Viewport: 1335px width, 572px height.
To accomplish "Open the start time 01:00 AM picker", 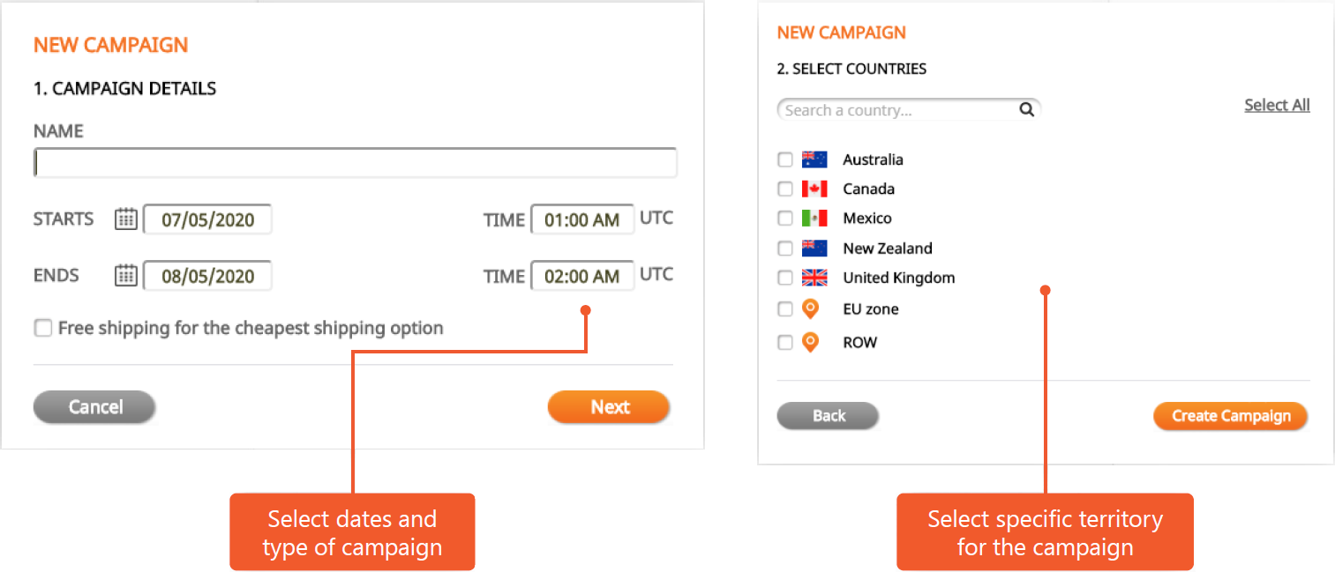I will (581, 219).
